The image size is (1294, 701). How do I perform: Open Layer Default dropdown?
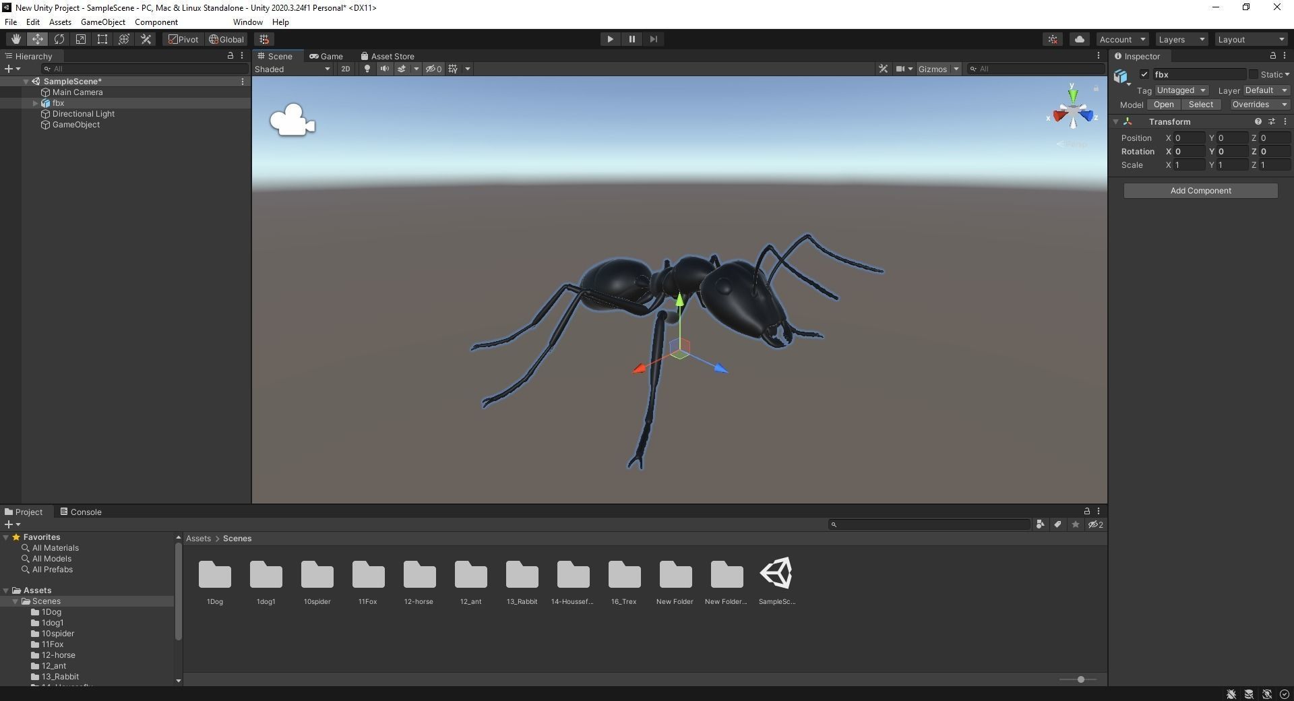[1266, 90]
